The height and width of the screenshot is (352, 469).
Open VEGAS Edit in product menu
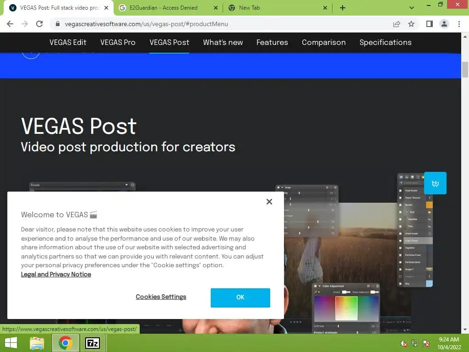click(x=68, y=43)
